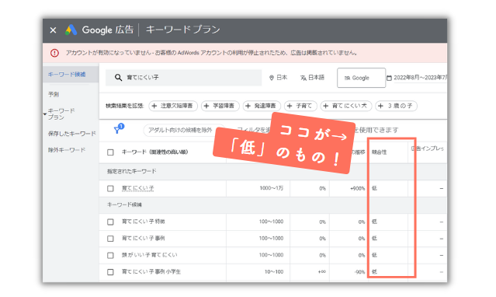Image resolution: width=496 pixels, height=297 pixels.
Task: Add 育てにくい犬 to broaden search
Action: [346, 106]
